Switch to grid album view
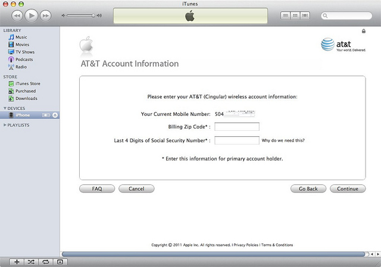The image size is (381, 267). 295,15
